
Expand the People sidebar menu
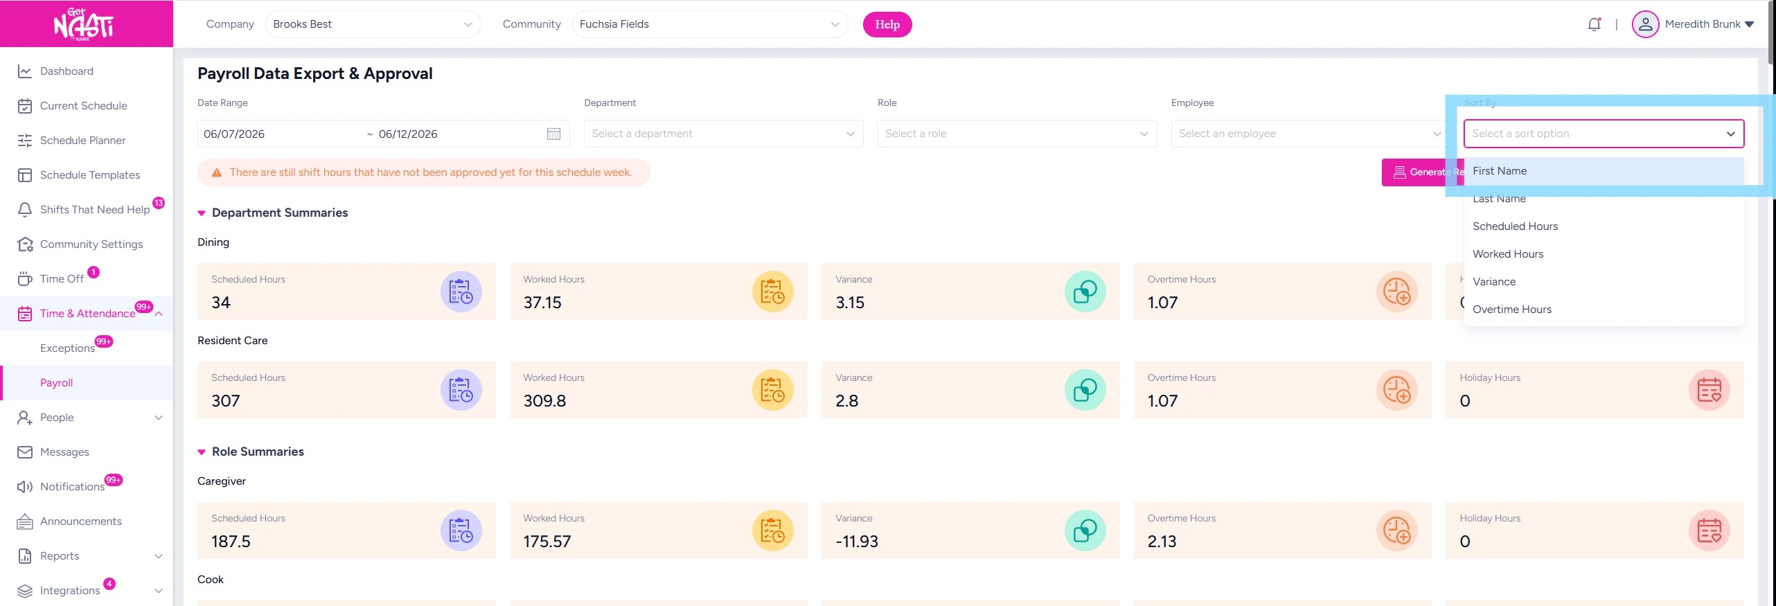(87, 418)
